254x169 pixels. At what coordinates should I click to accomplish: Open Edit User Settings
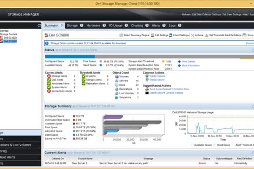tap(232, 14)
